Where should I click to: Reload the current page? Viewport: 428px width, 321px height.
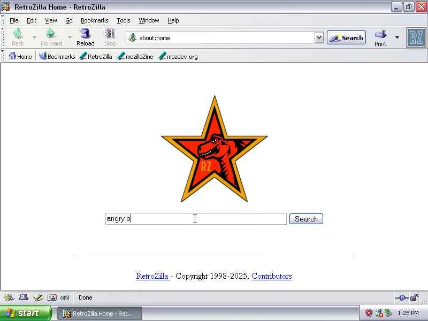pos(86,37)
